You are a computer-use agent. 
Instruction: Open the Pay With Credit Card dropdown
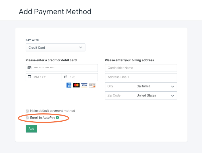click(55, 48)
